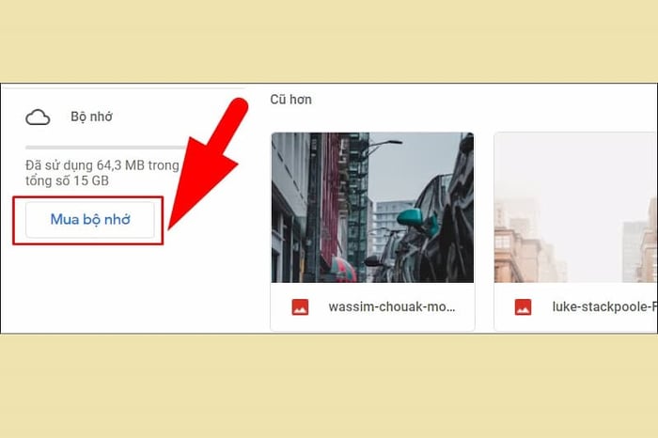Open the Bộ nhớ storage section

click(91, 117)
